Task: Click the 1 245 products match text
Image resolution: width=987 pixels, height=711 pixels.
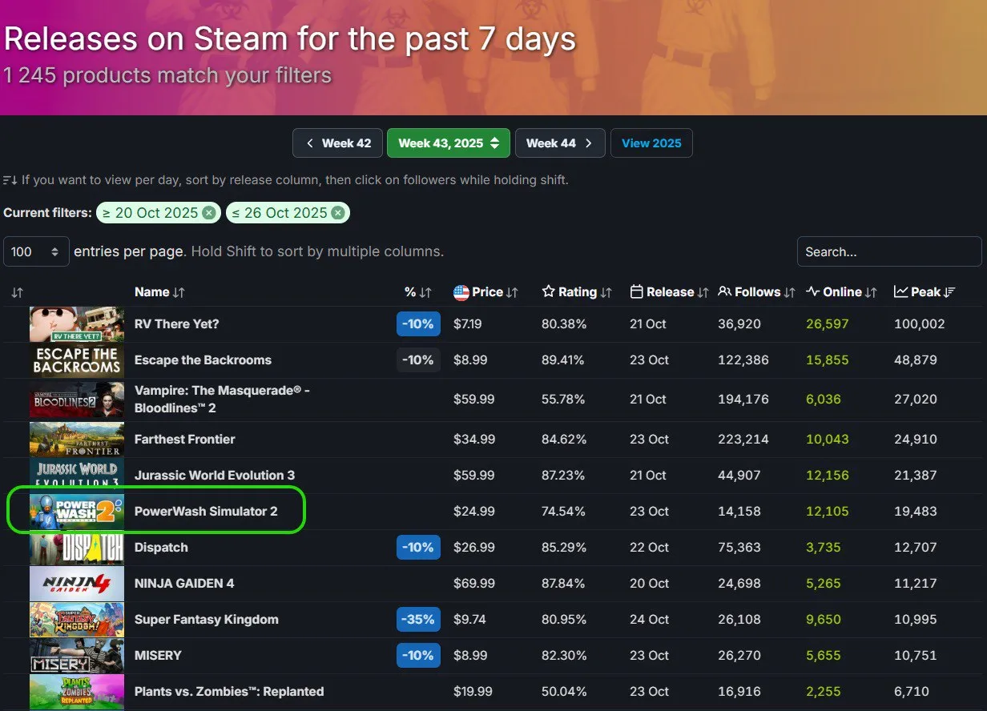Action: pyautogui.click(x=167, y=76)
